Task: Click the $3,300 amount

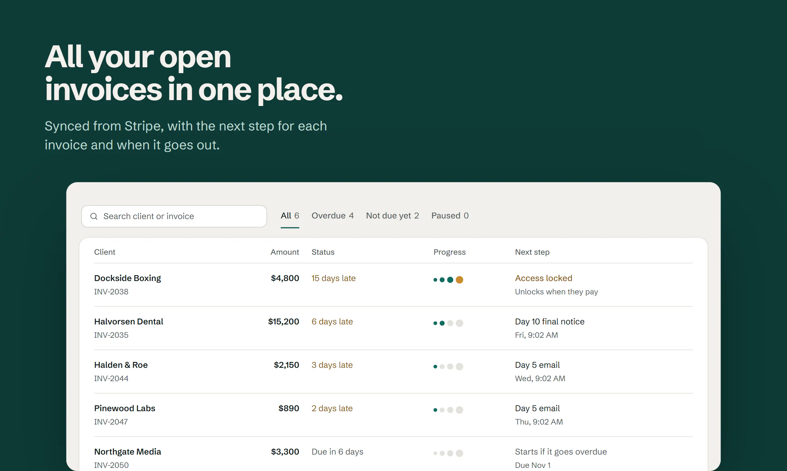Action: click(x=285, y=452)
